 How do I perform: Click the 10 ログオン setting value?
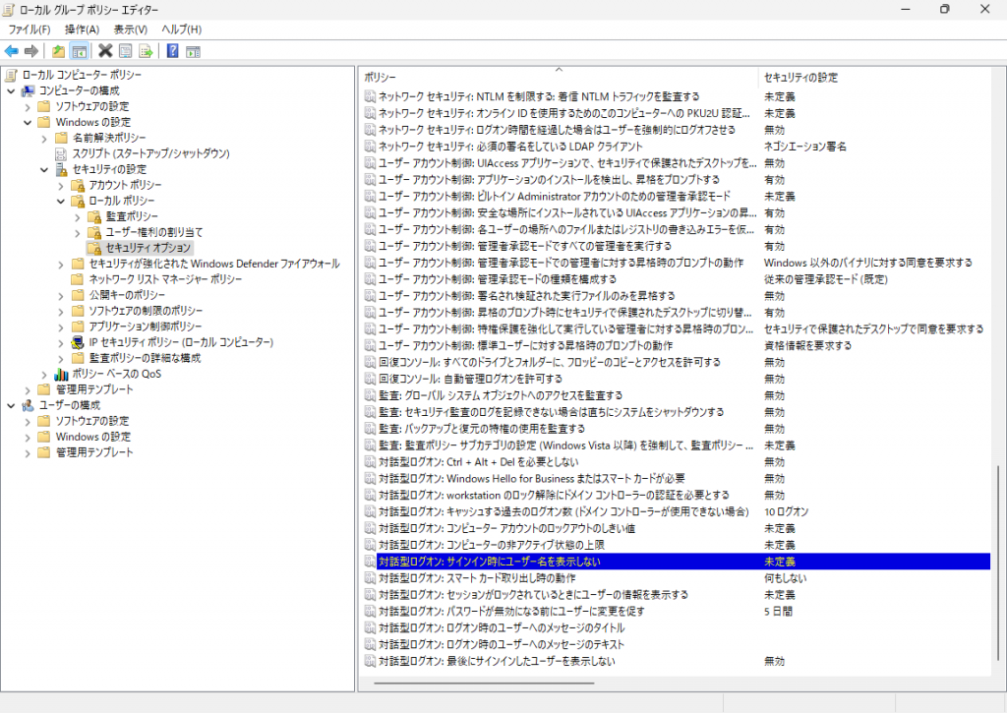pyautogui.click(x=786, y=512)
